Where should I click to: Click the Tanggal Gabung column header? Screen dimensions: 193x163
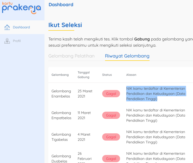click(84, 75)
